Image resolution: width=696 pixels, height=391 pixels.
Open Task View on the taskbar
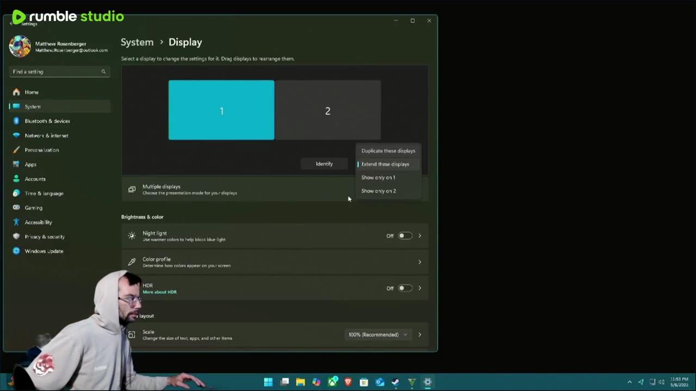click(284, 382)
